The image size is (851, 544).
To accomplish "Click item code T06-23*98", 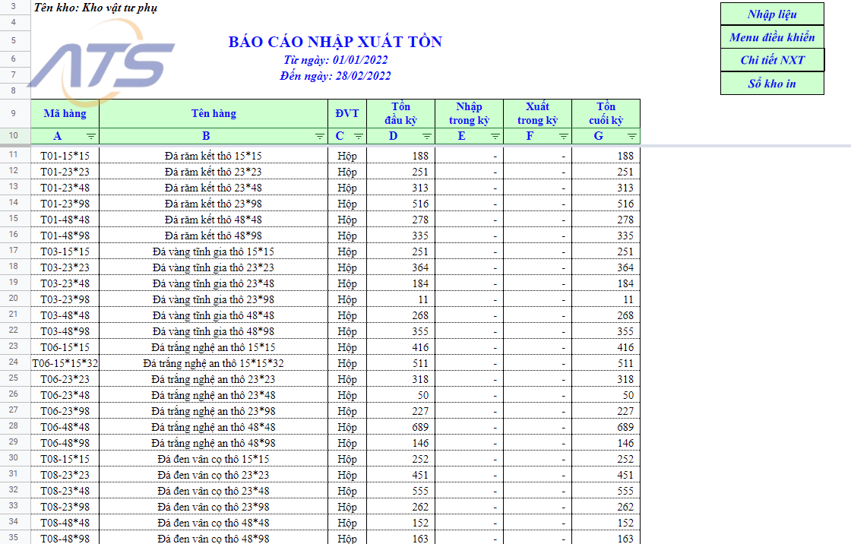I will pyautogui.click(x=65, y=411).
